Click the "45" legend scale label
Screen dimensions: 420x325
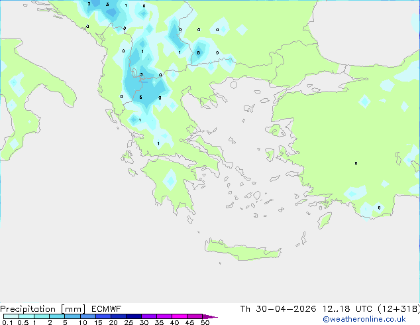189,322
